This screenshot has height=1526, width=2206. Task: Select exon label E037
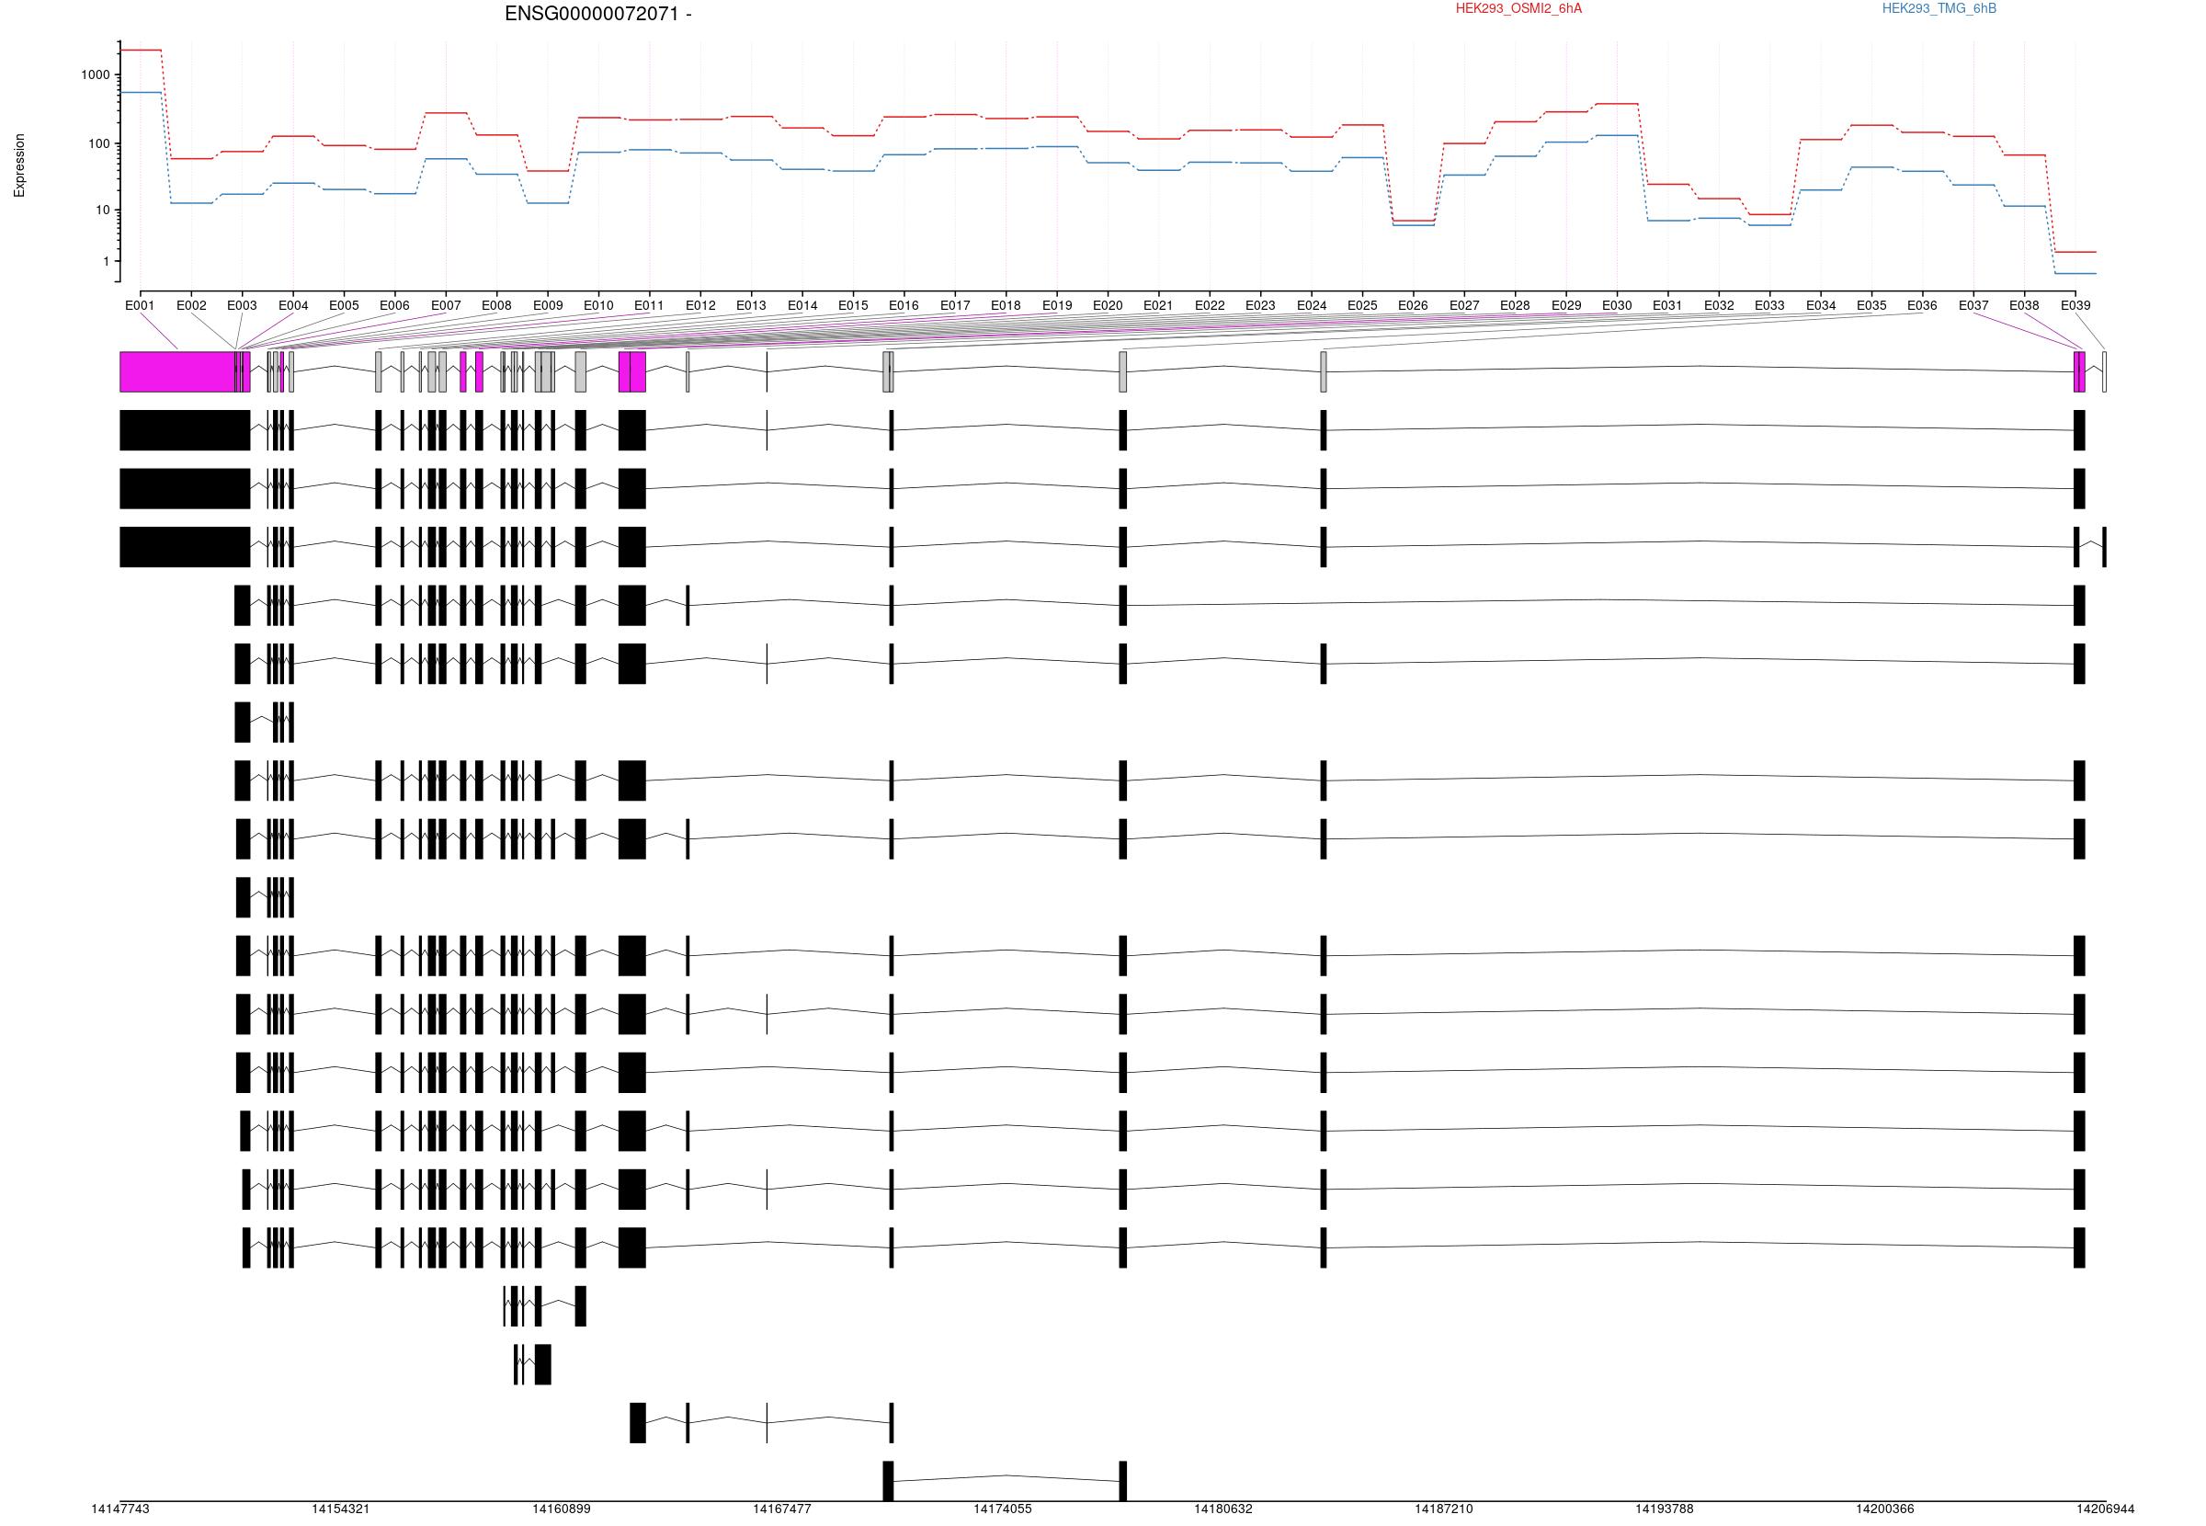pos(1973,306)
